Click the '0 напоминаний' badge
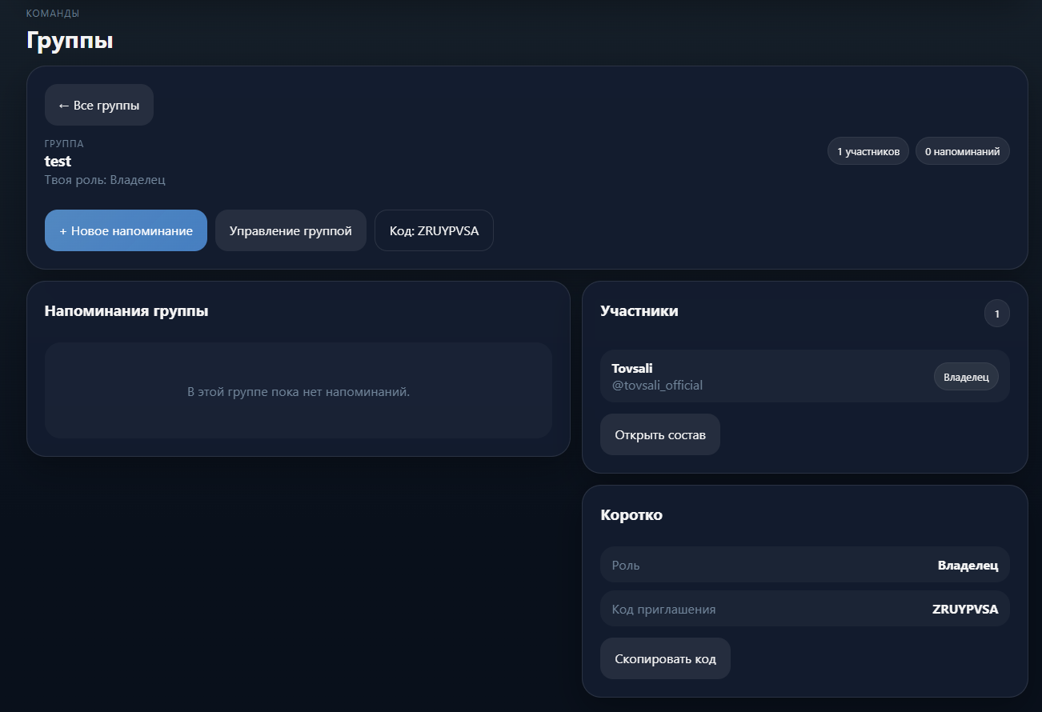This screenshot has width=1042, height=712. click(962, 151)
